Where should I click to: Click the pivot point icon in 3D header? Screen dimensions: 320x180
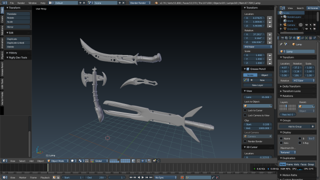point(81,161)
